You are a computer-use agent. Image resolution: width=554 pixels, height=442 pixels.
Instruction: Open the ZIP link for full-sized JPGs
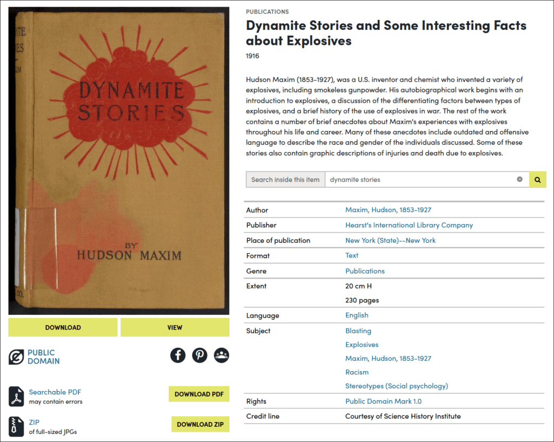[34, 422]
